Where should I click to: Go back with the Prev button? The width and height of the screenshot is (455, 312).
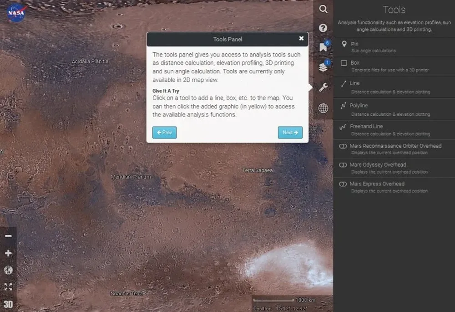coord(164,133)
